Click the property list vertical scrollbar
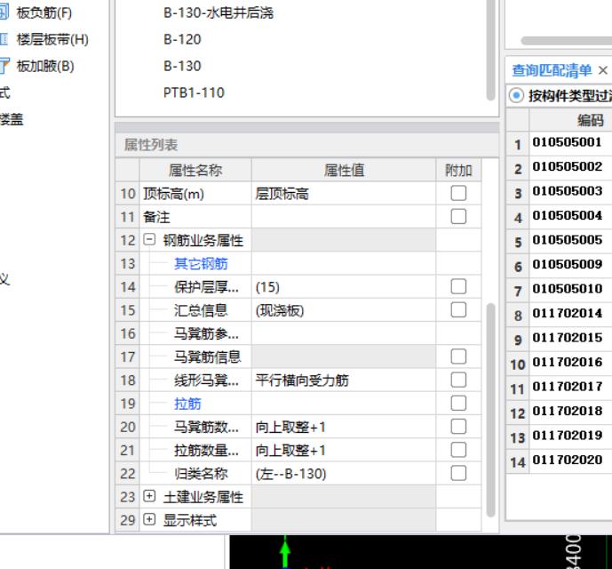Image resolution: width=612 pixels, height=569 pixels. point(491,411)
